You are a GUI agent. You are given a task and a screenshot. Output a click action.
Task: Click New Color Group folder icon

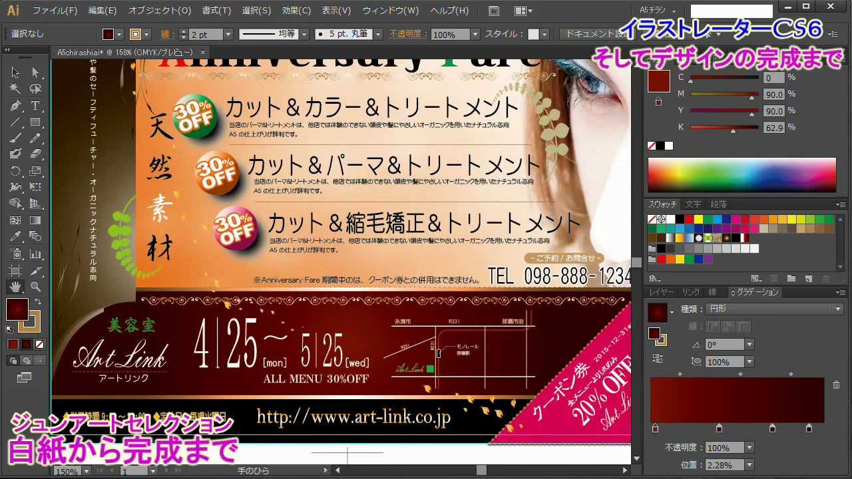point(791,279)
